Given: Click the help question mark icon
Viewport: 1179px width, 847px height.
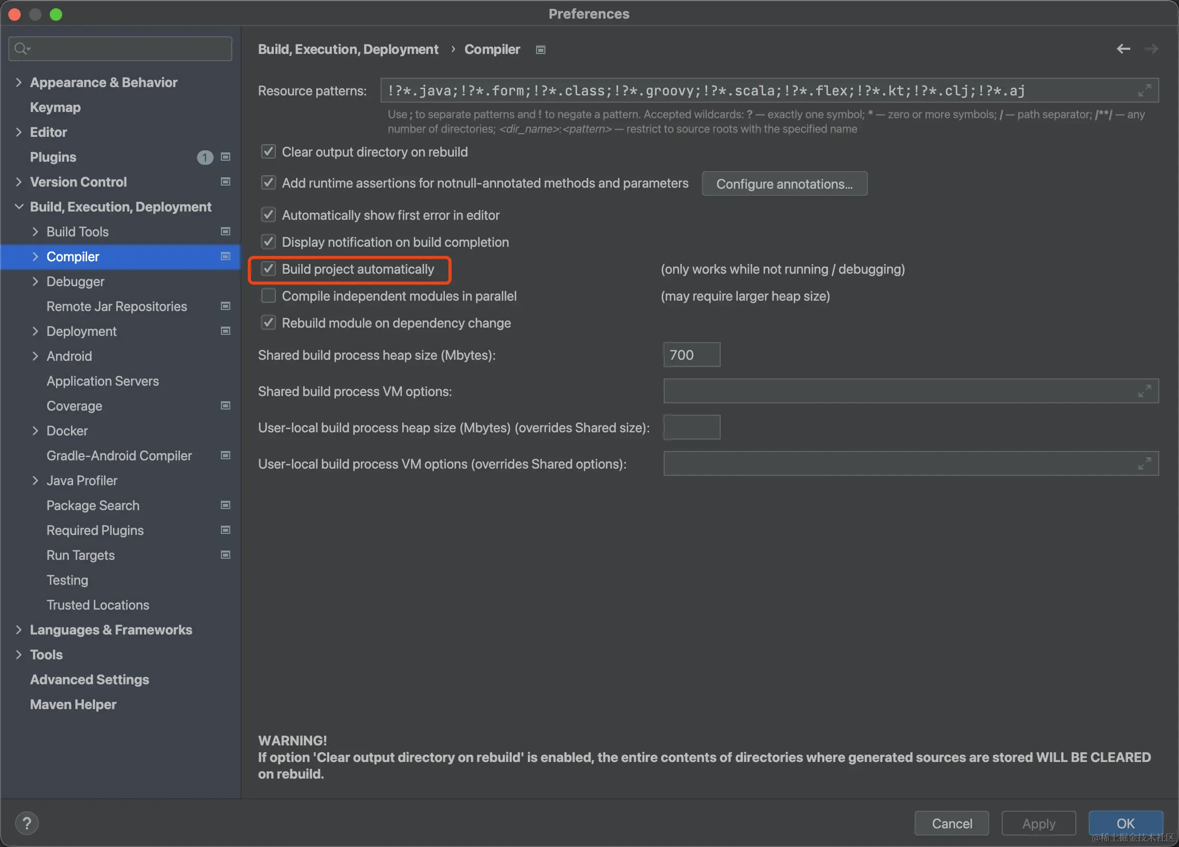Looking at the screenshot, I should coord(26,823).
